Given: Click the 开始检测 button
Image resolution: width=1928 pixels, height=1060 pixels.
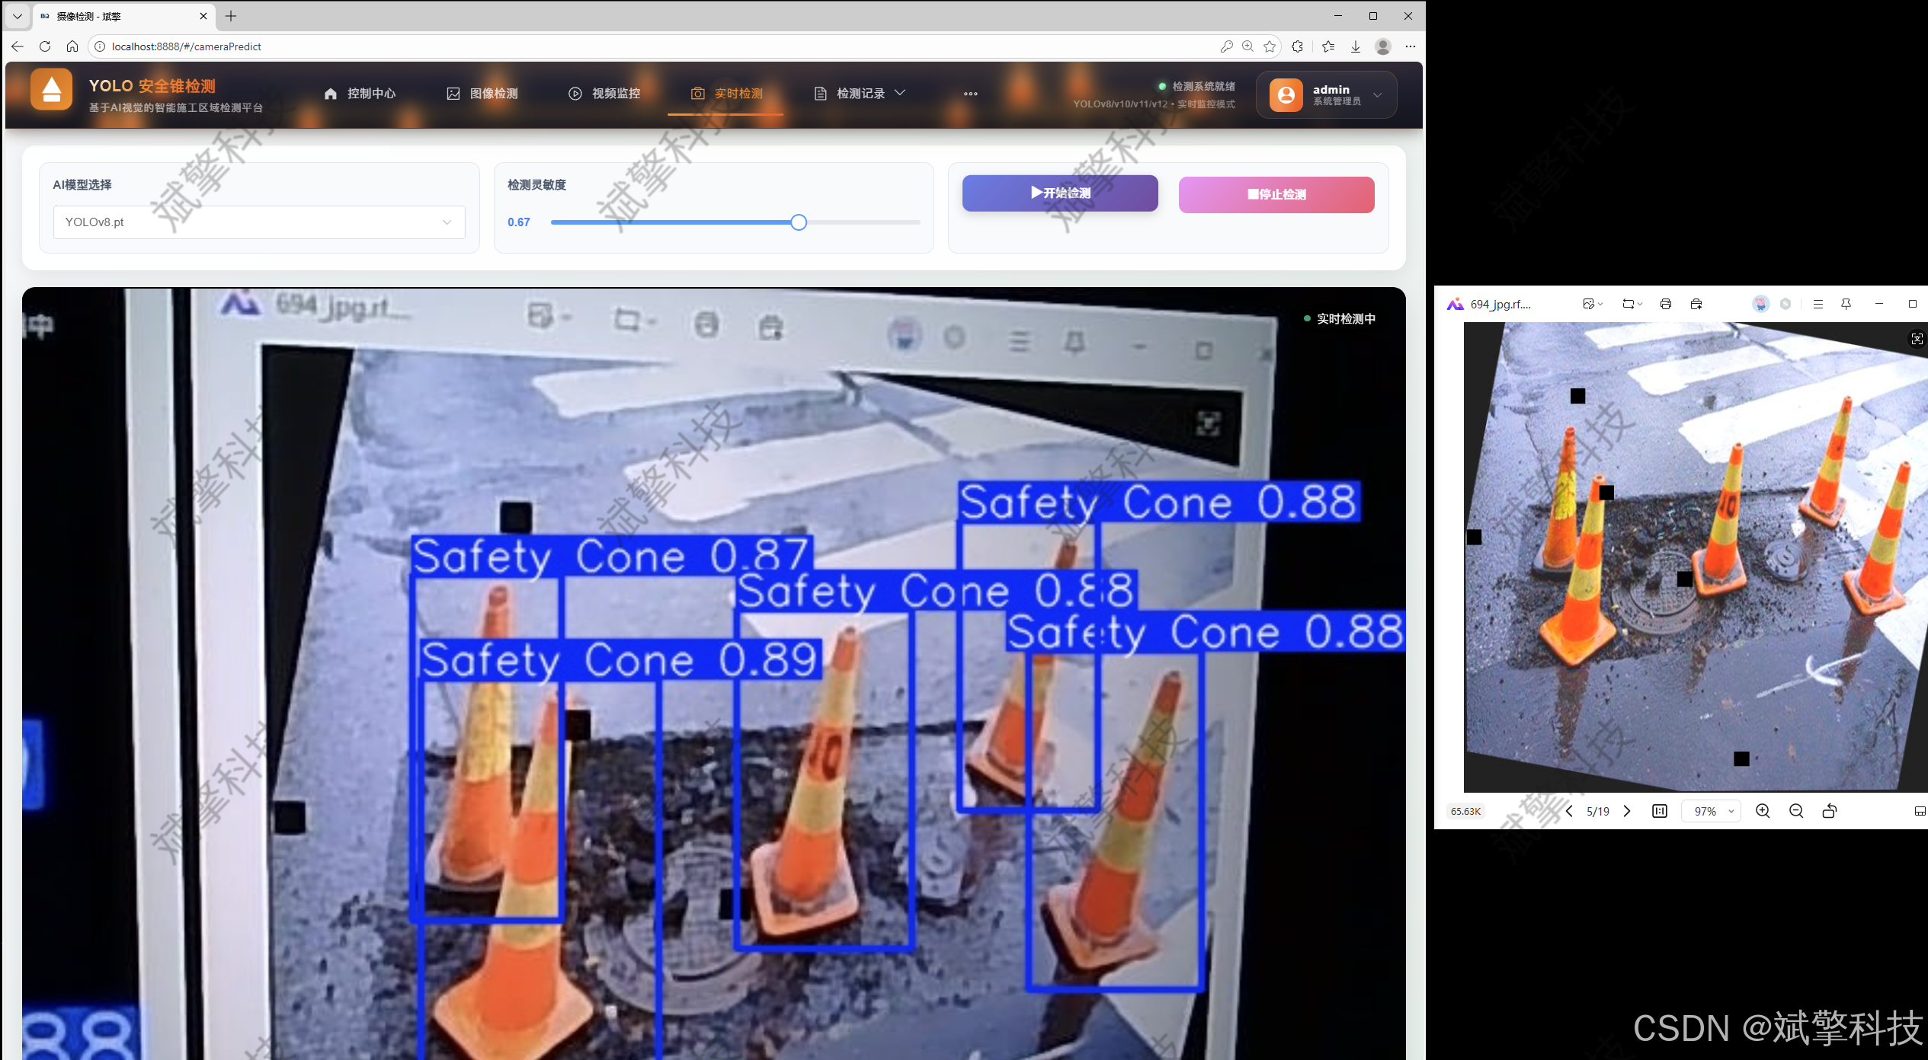Looking at the screenshot, I should 1060,193.
